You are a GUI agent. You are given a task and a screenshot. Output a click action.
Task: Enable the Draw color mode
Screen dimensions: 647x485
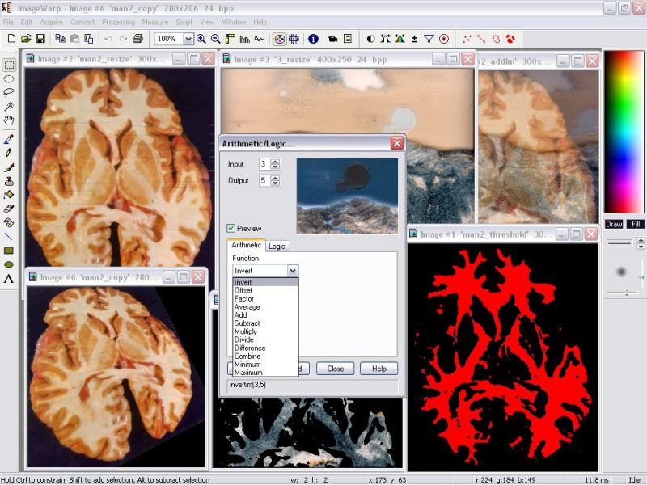coord(614,224)
